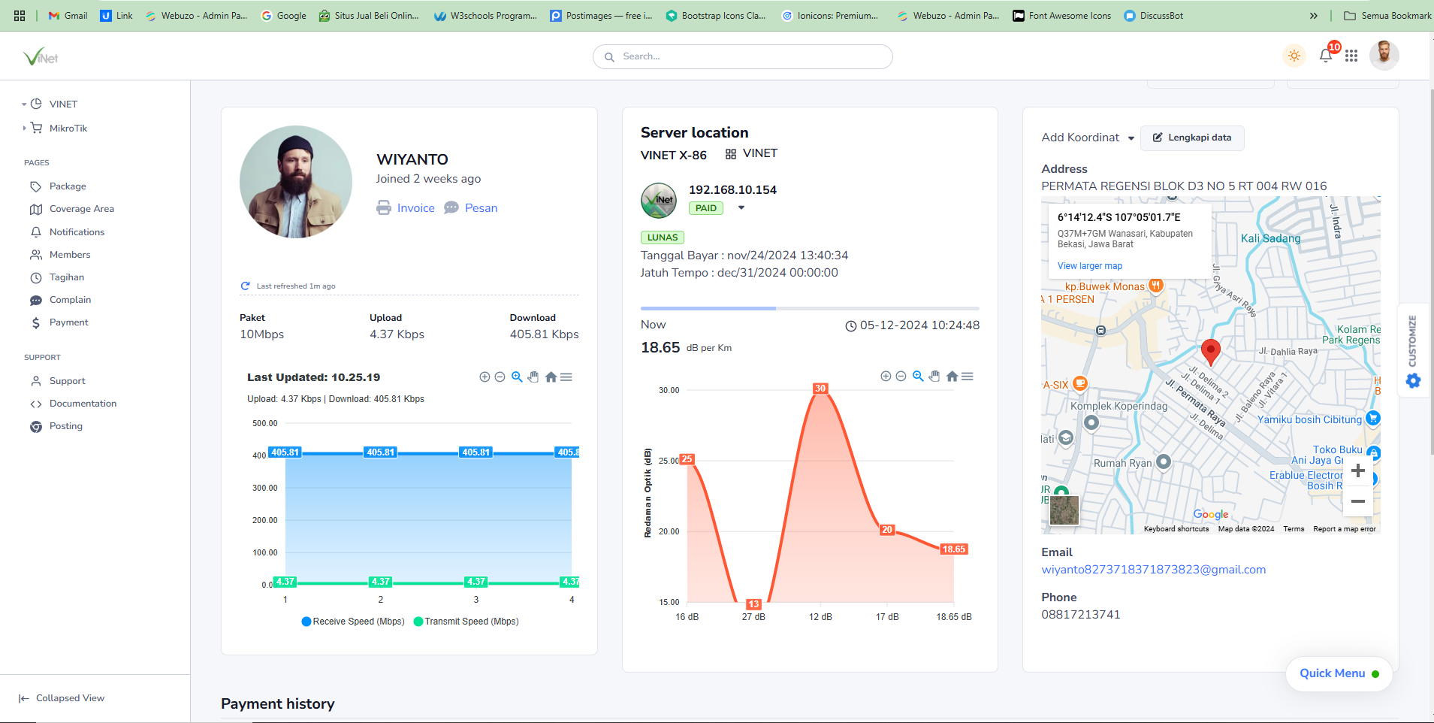Select pan hand tool on Redaman chart
This screenshot has height=723, width=1434.
point(934,377)
